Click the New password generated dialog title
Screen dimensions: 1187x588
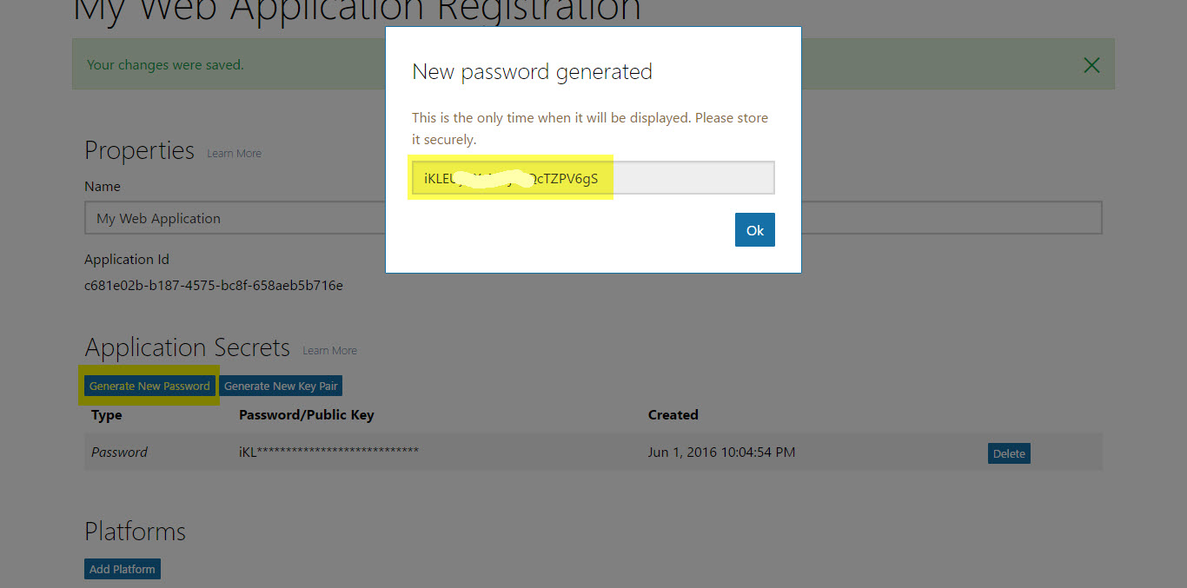[x=532, y=71]
